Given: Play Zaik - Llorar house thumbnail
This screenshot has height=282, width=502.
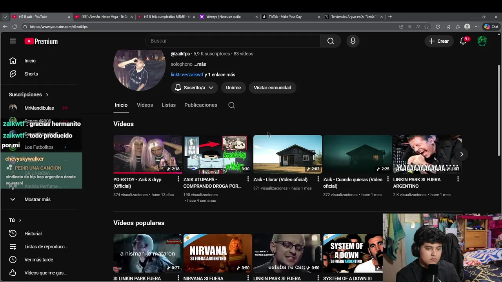Looking at the screenshot, I should coord(287,154).
